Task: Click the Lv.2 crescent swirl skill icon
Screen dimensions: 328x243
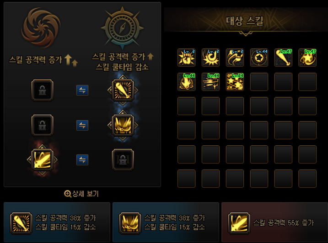Action: pos(210,58)
